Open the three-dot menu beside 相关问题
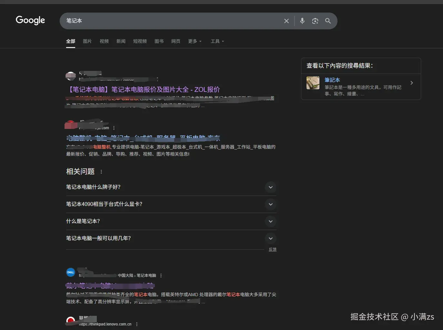Viewport: 443px width, 330px height. coord(101,171)
